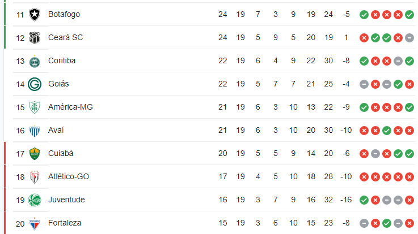
Task: Select the Goiás table row points value
Action: click(x=222, y=84)
